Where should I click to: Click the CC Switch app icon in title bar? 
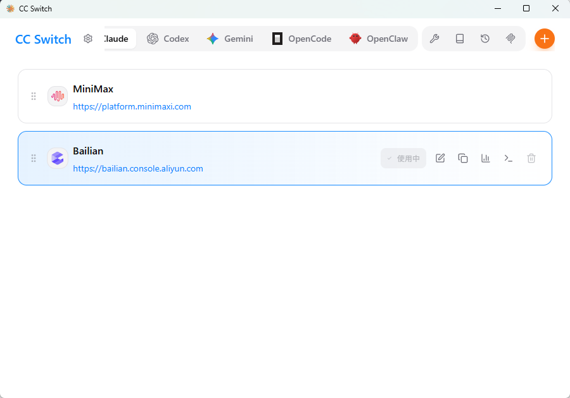pos(10,8)
